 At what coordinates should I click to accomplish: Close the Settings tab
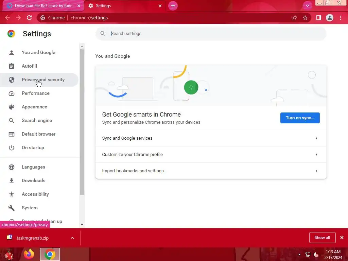[x=160, y=6]
